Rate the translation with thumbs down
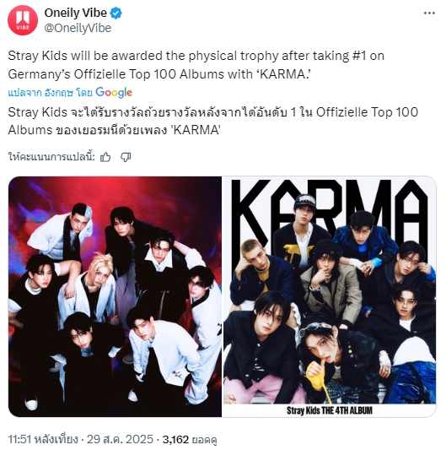 tap(126, 157)
